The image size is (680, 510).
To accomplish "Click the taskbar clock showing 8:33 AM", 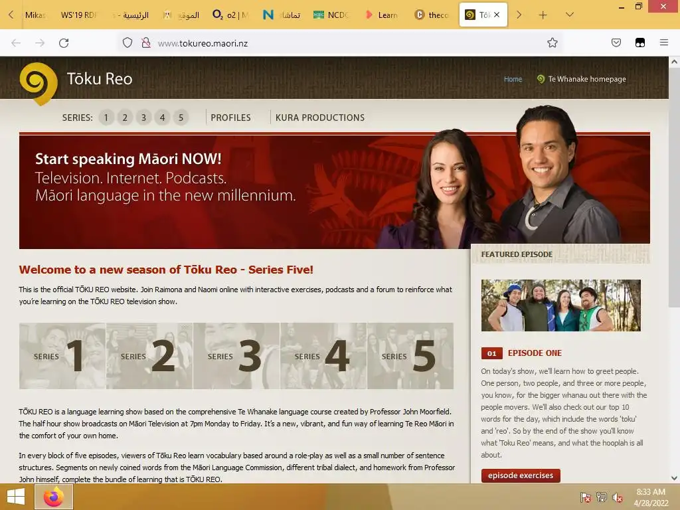I will coord(651,497).
